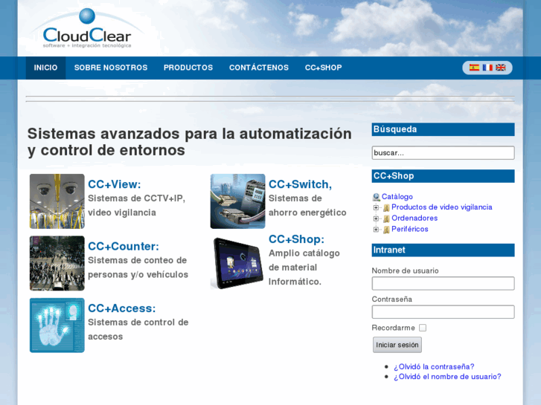
Task: Go to the INICIO menu item
Action: point(45,68)
